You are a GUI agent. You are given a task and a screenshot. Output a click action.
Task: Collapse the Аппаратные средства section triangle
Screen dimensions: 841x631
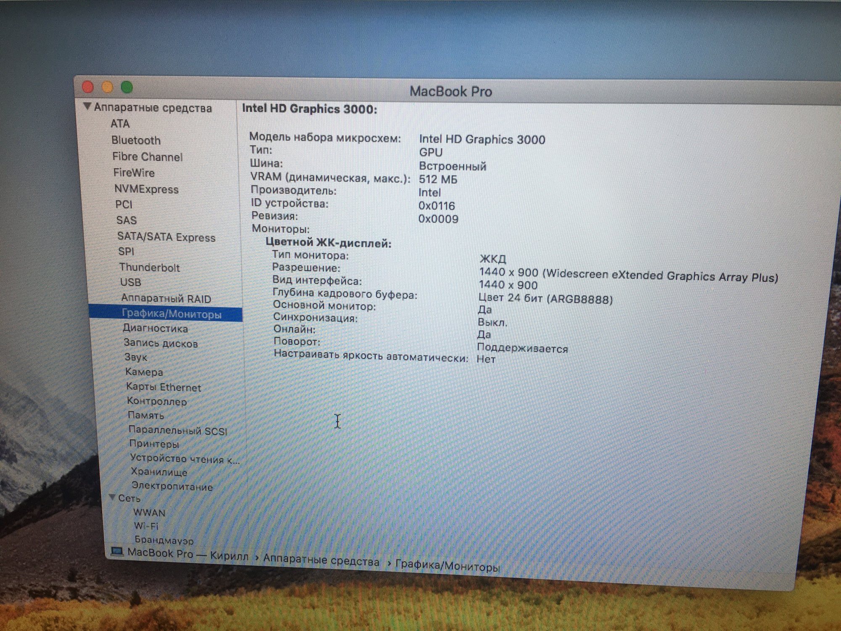(87, 106)
